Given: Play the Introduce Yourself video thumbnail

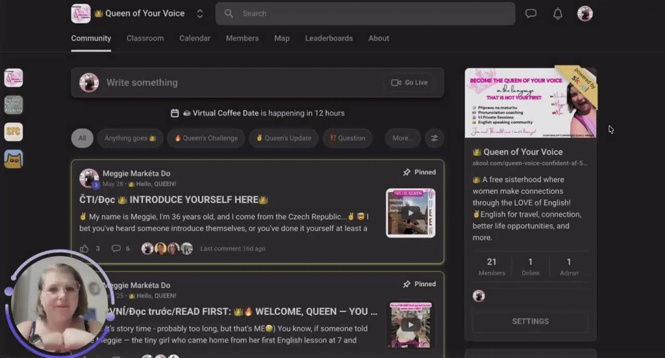Looking at the screenshot, I should click(x=410, y=213).
